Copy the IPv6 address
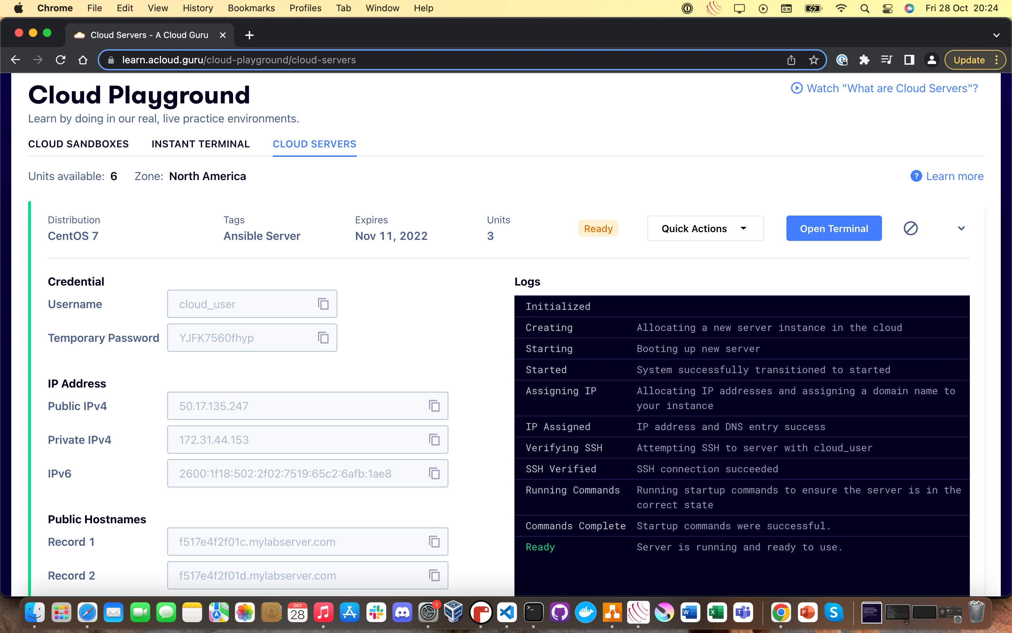The width and height of the screenshot is (1012, 633). click(x=434, y=473)
